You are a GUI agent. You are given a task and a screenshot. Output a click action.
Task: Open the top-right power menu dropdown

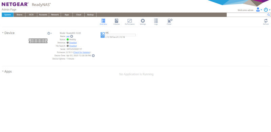267,10
